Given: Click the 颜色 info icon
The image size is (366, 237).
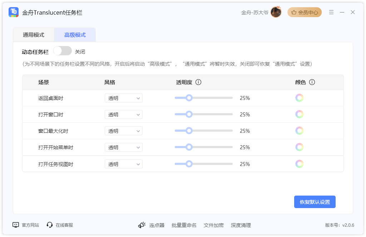Looking at the screenshot, I should (x=312, y=82).
